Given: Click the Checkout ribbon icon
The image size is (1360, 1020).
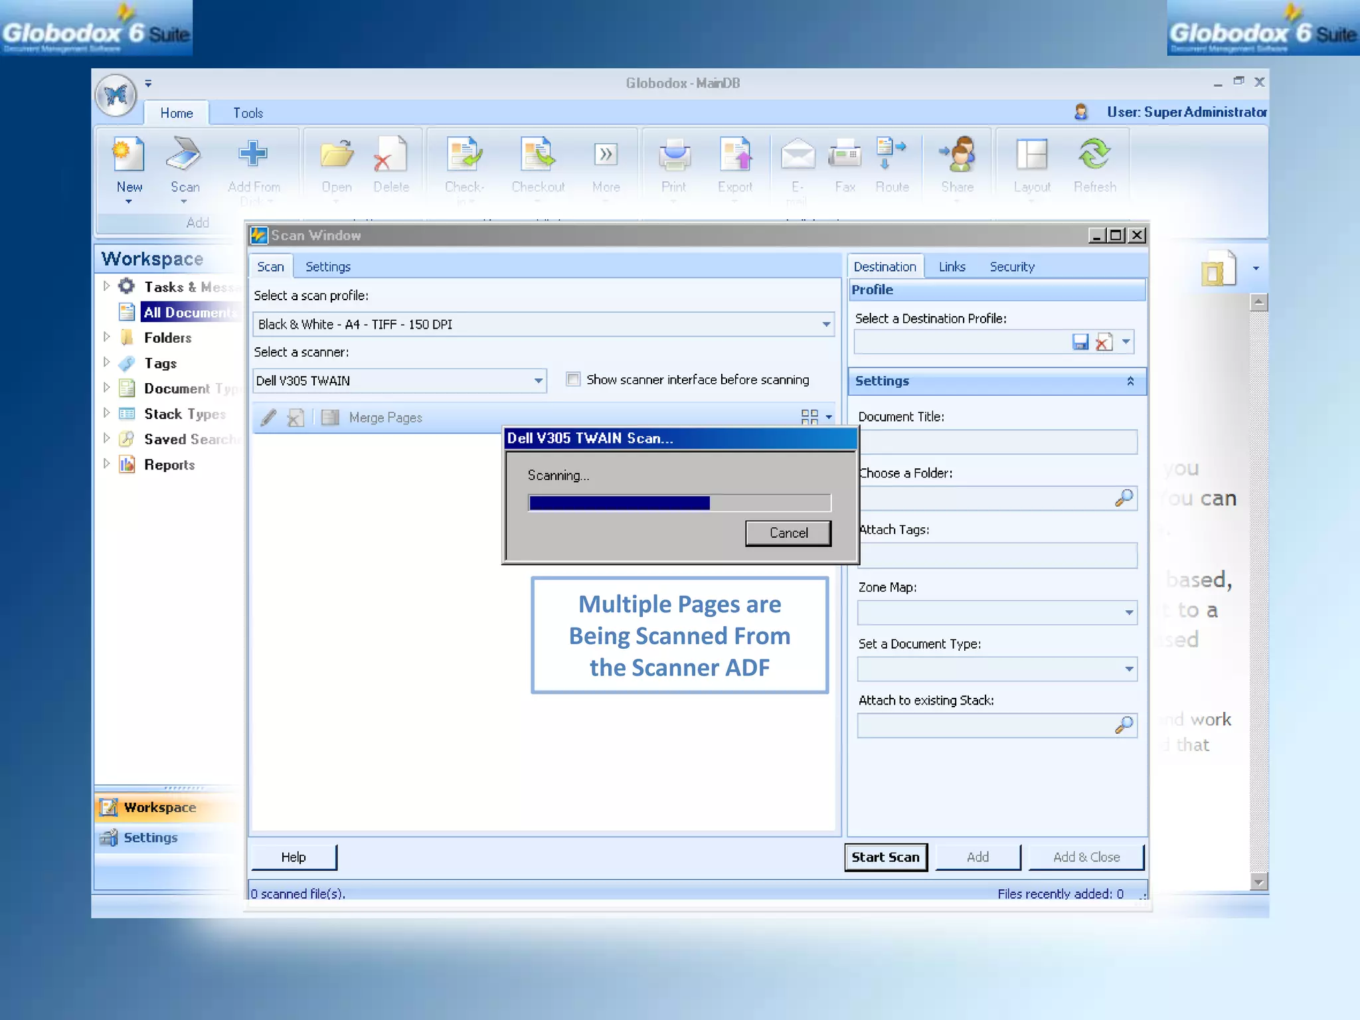Looking at the screenshot, I should (x=537, y=155).
